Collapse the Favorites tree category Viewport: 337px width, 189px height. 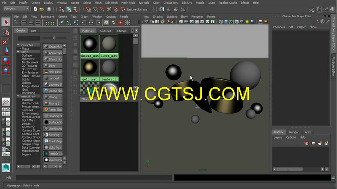pyautogui.click(x=18, y=45)
